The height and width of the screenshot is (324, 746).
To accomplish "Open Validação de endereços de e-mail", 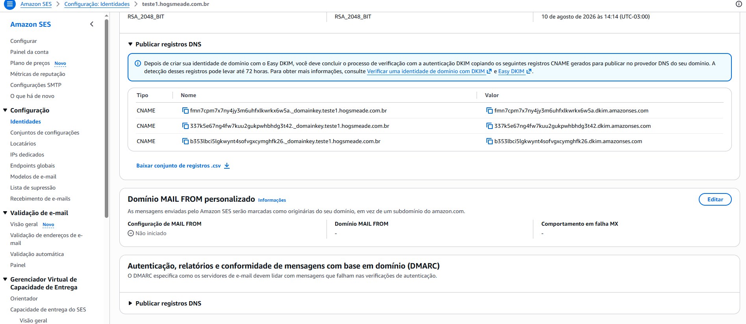I will click(x=46, y=239).
